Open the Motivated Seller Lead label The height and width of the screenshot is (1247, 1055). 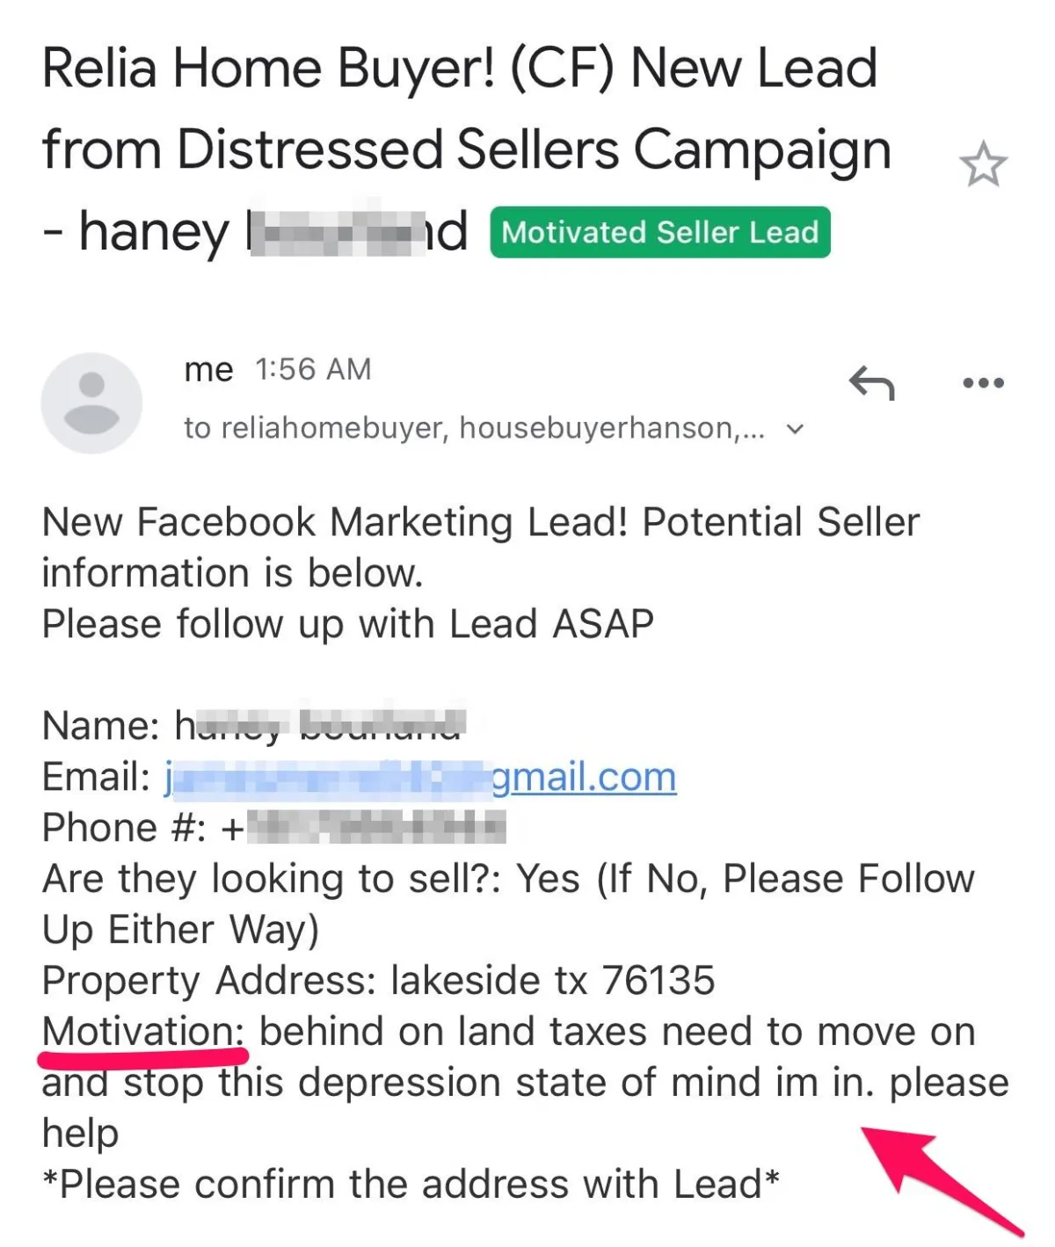point(660,232)
